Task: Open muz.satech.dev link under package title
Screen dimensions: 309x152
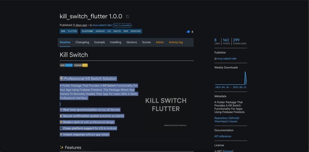Action: point(102,25)
